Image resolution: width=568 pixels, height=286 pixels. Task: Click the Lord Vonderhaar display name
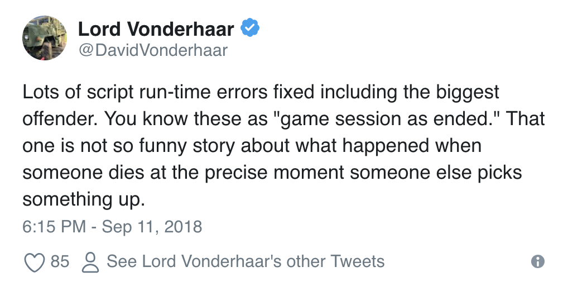pyautogui.click(x=156, y=28)
